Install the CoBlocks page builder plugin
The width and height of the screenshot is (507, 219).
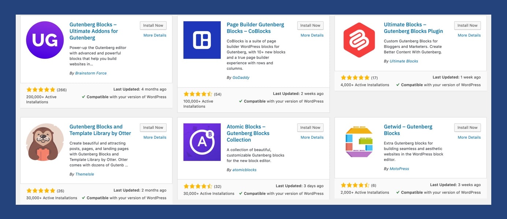point(310,26)
